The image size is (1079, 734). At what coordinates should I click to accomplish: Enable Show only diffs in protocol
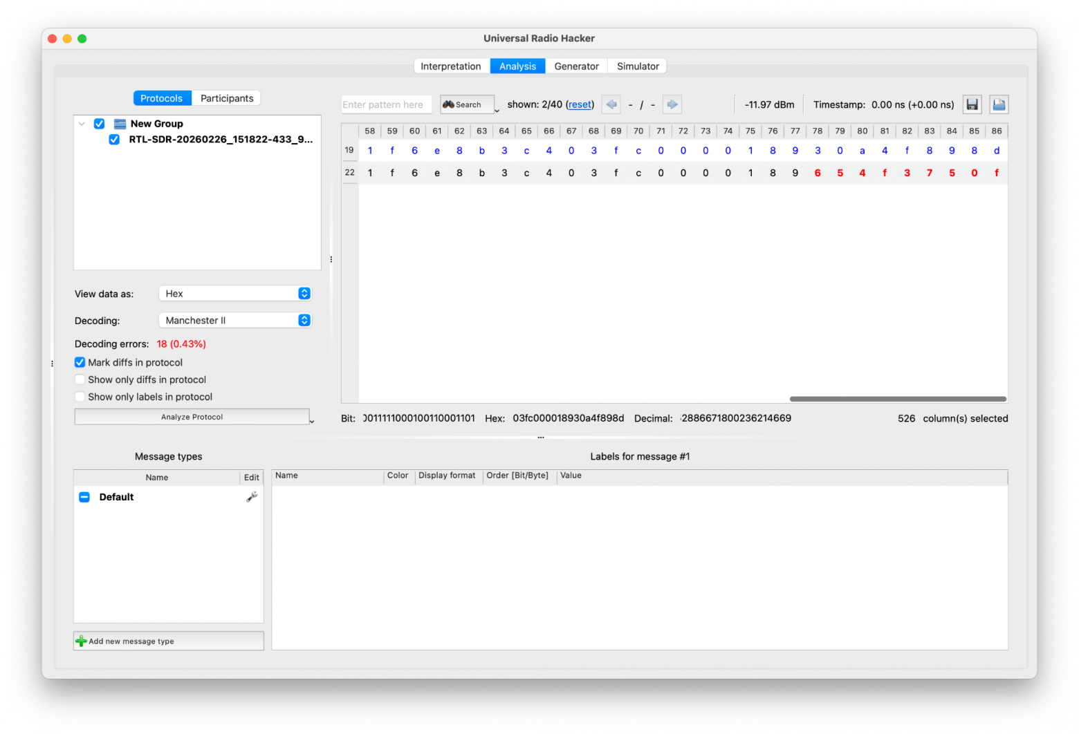80,379
